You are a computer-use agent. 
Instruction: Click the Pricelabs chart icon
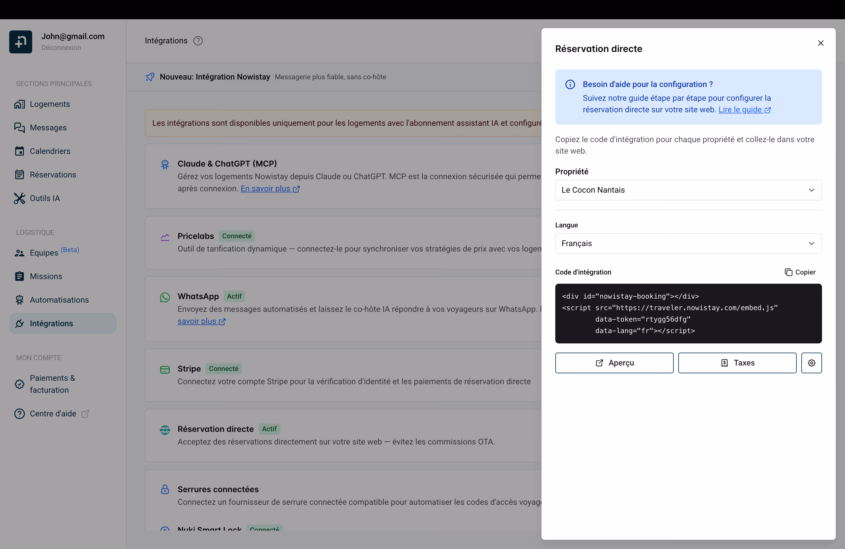click(x=165, y=237)
